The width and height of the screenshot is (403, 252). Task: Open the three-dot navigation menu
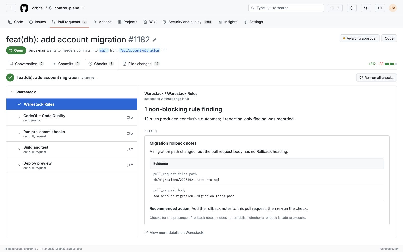click(x=11, y=8)
